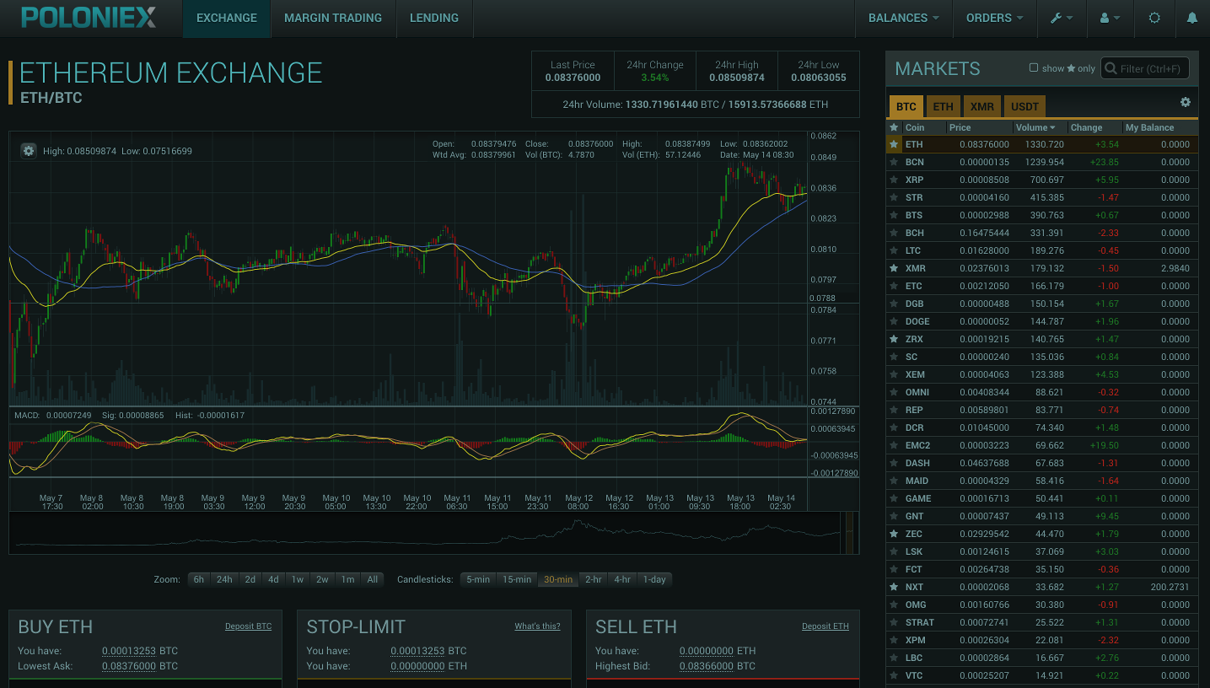Switch to USDT markets tab
The width and height of the screenshot is (1210, 688).
coord(1024,106)
